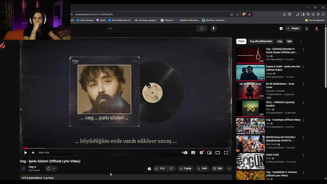Click the Brave Rewards triangle icon
Screen dimensions: 327x184
click(x=249, y=14)
